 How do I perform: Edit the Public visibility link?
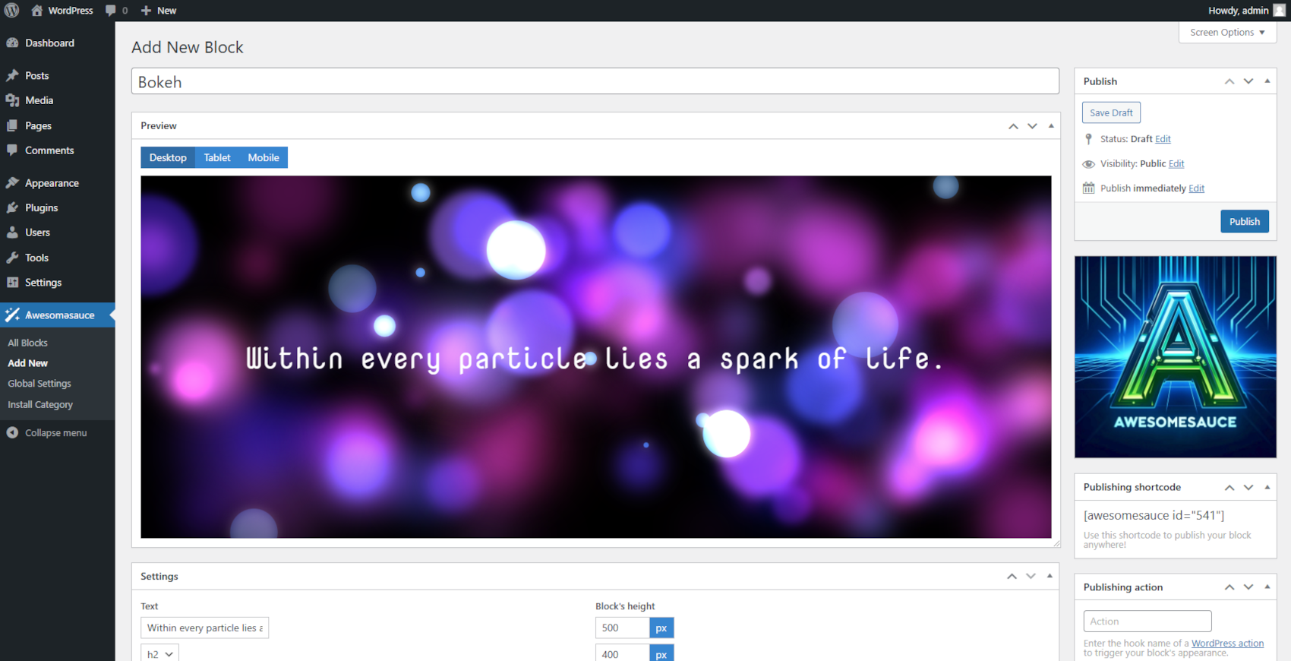1176,164
